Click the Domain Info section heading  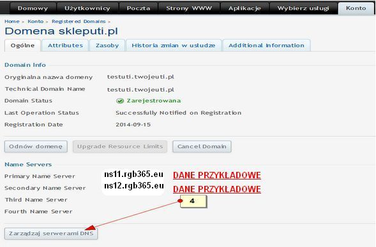[x=25, y=65]
